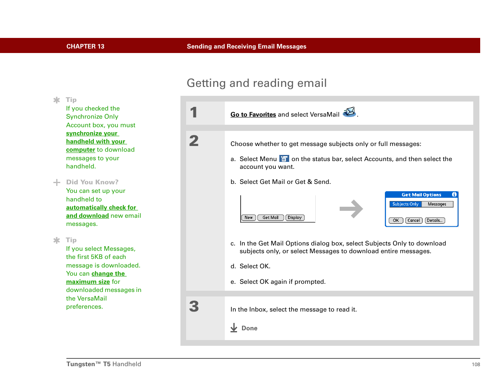Click the VersaMail envelope icon
The image size is (503, 389).
(349, 112)
